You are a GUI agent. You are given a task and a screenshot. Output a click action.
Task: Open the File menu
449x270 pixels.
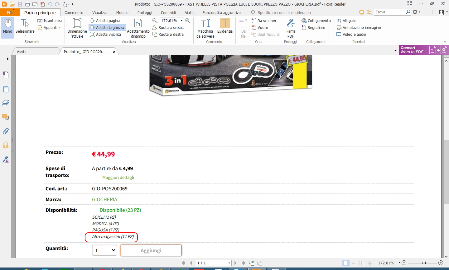10,12
